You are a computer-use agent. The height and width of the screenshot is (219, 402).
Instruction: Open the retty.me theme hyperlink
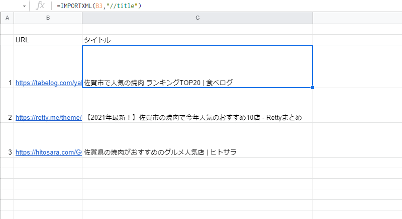tap(48, 118)
